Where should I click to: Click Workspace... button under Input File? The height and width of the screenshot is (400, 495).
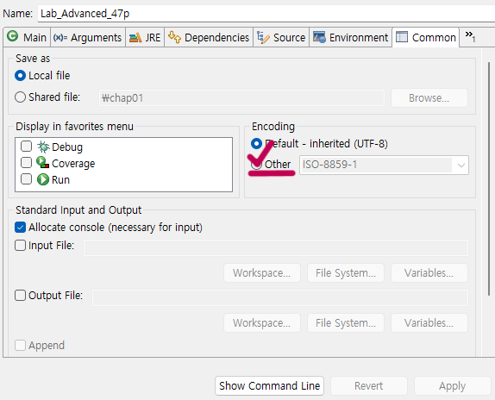(262, 273)
